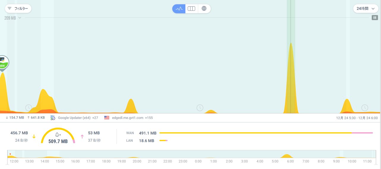Image resolution: width=381 pixels, height=169 pixels.
Task: Click the clock marker at far right
Action: [x=364, y=108]
